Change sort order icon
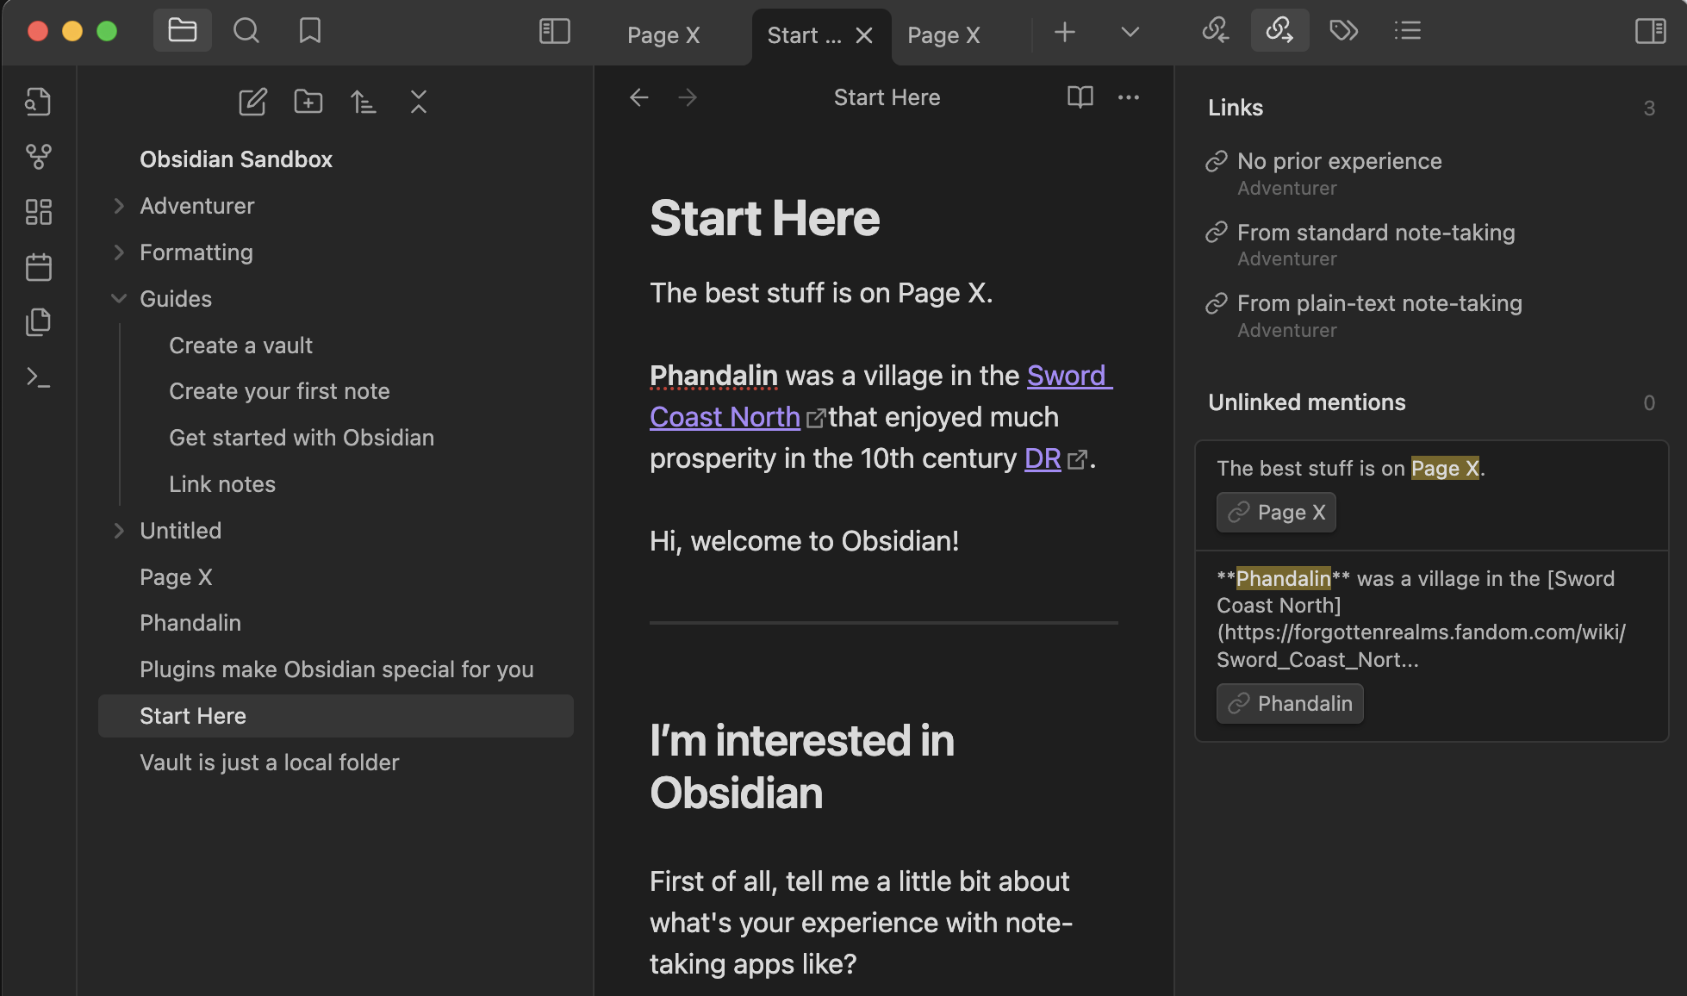Viewport: 1687px width, 996px height. point(363,102)
